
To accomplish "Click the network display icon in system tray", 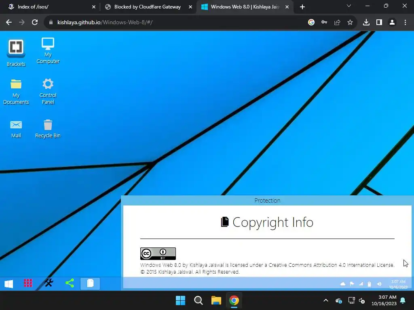I will 351,300.
